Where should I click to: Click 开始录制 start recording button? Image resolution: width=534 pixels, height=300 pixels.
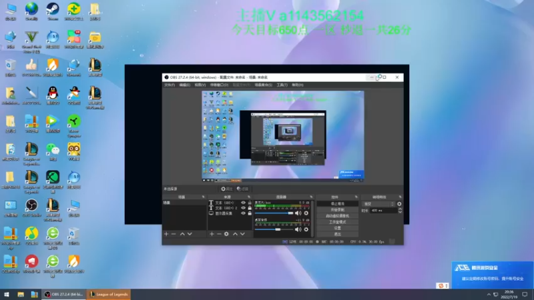tap(338, 210)
